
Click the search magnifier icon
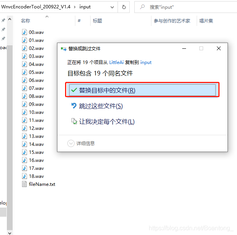point(142,7)
